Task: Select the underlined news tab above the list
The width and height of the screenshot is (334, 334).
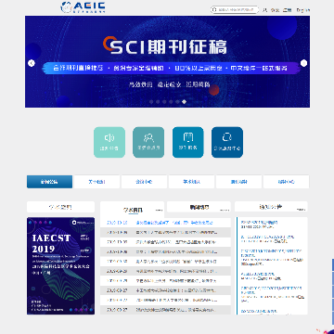Action: (x=133, y=210)
